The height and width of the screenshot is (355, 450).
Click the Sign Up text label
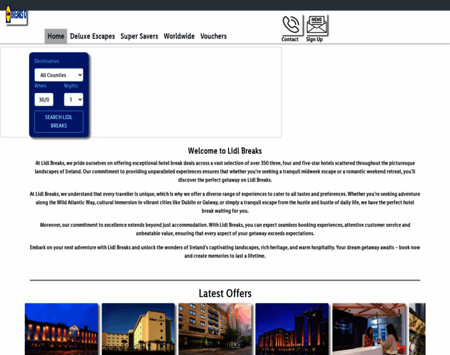tap(314, 40)
